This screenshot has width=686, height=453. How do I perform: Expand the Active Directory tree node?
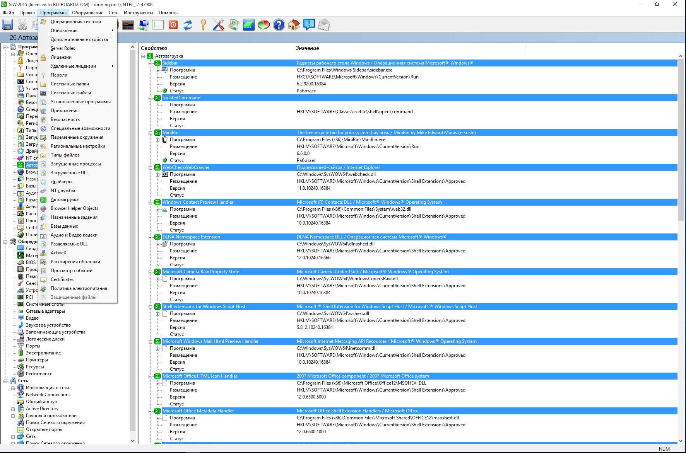coord(13,409)
